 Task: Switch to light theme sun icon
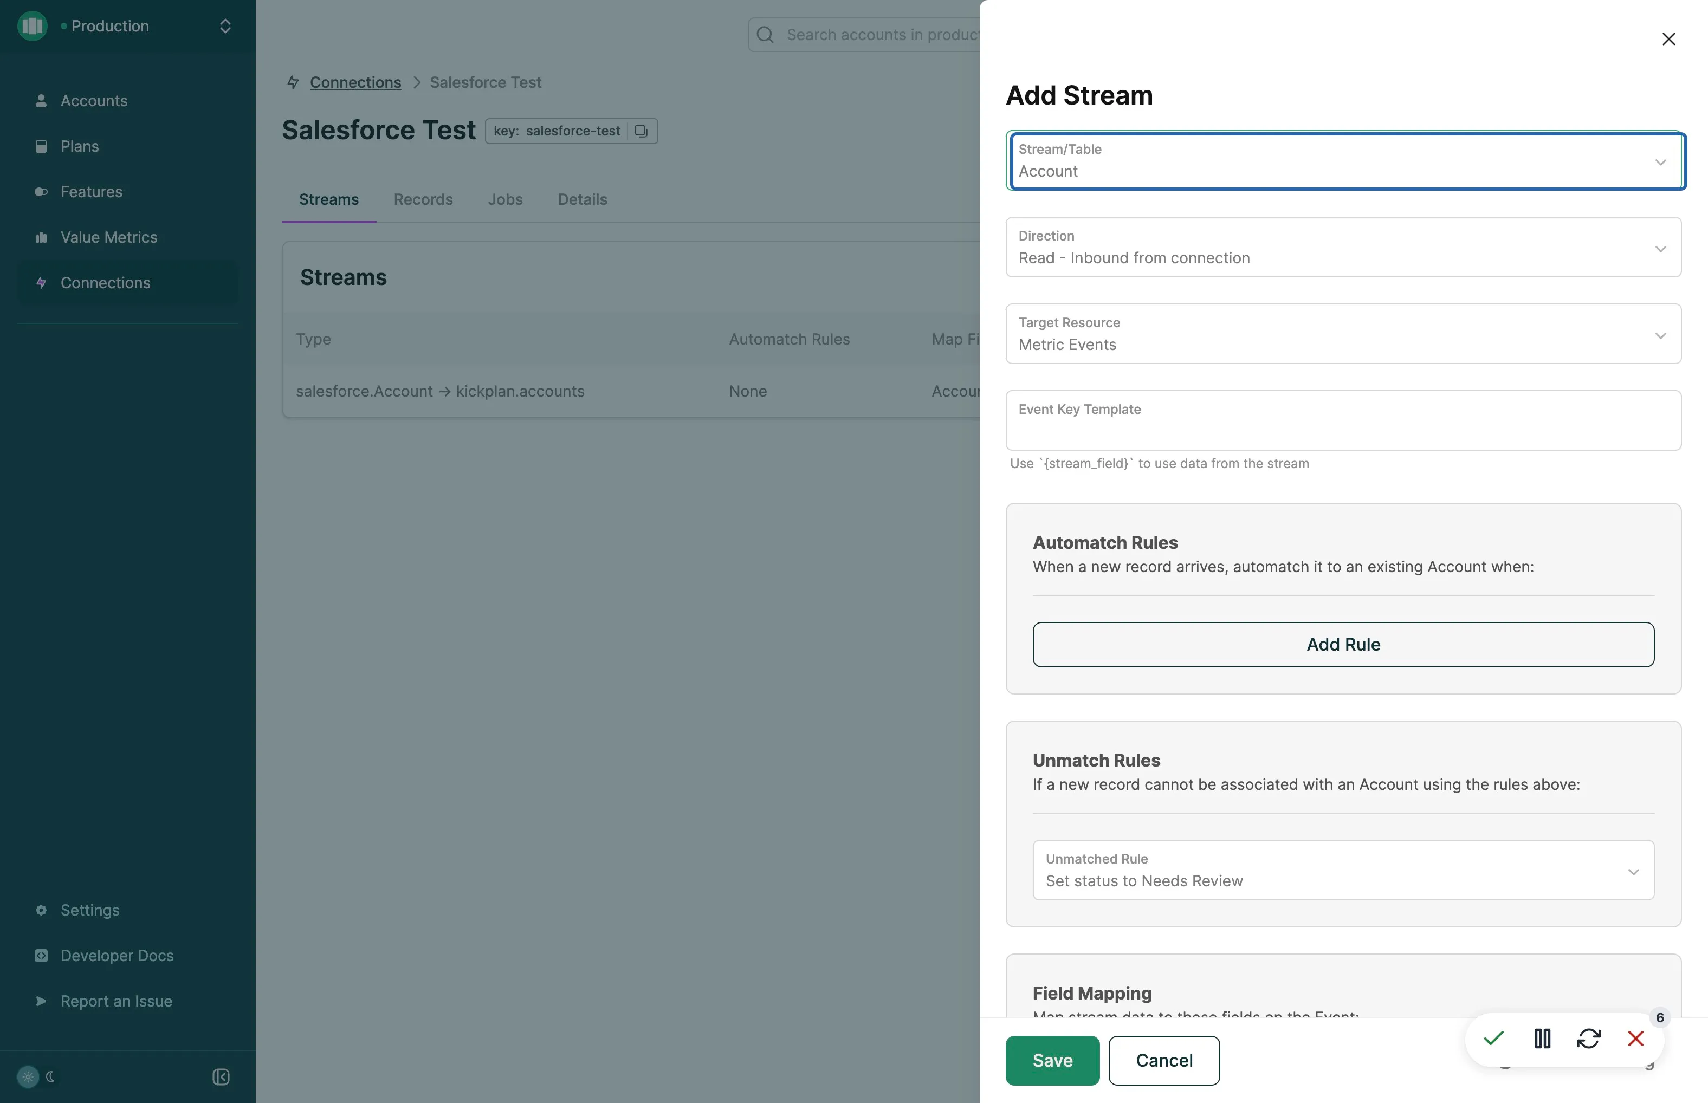point(28,1076)
